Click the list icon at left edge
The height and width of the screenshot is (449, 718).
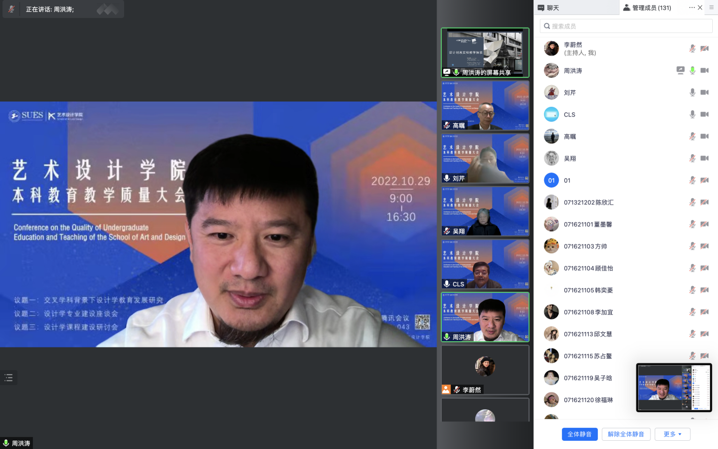pos(9,378)
